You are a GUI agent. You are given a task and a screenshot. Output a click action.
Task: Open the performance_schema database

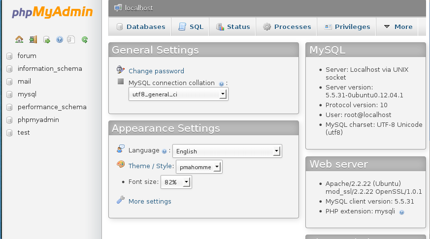pyautogui.click(x=52, y=107)
